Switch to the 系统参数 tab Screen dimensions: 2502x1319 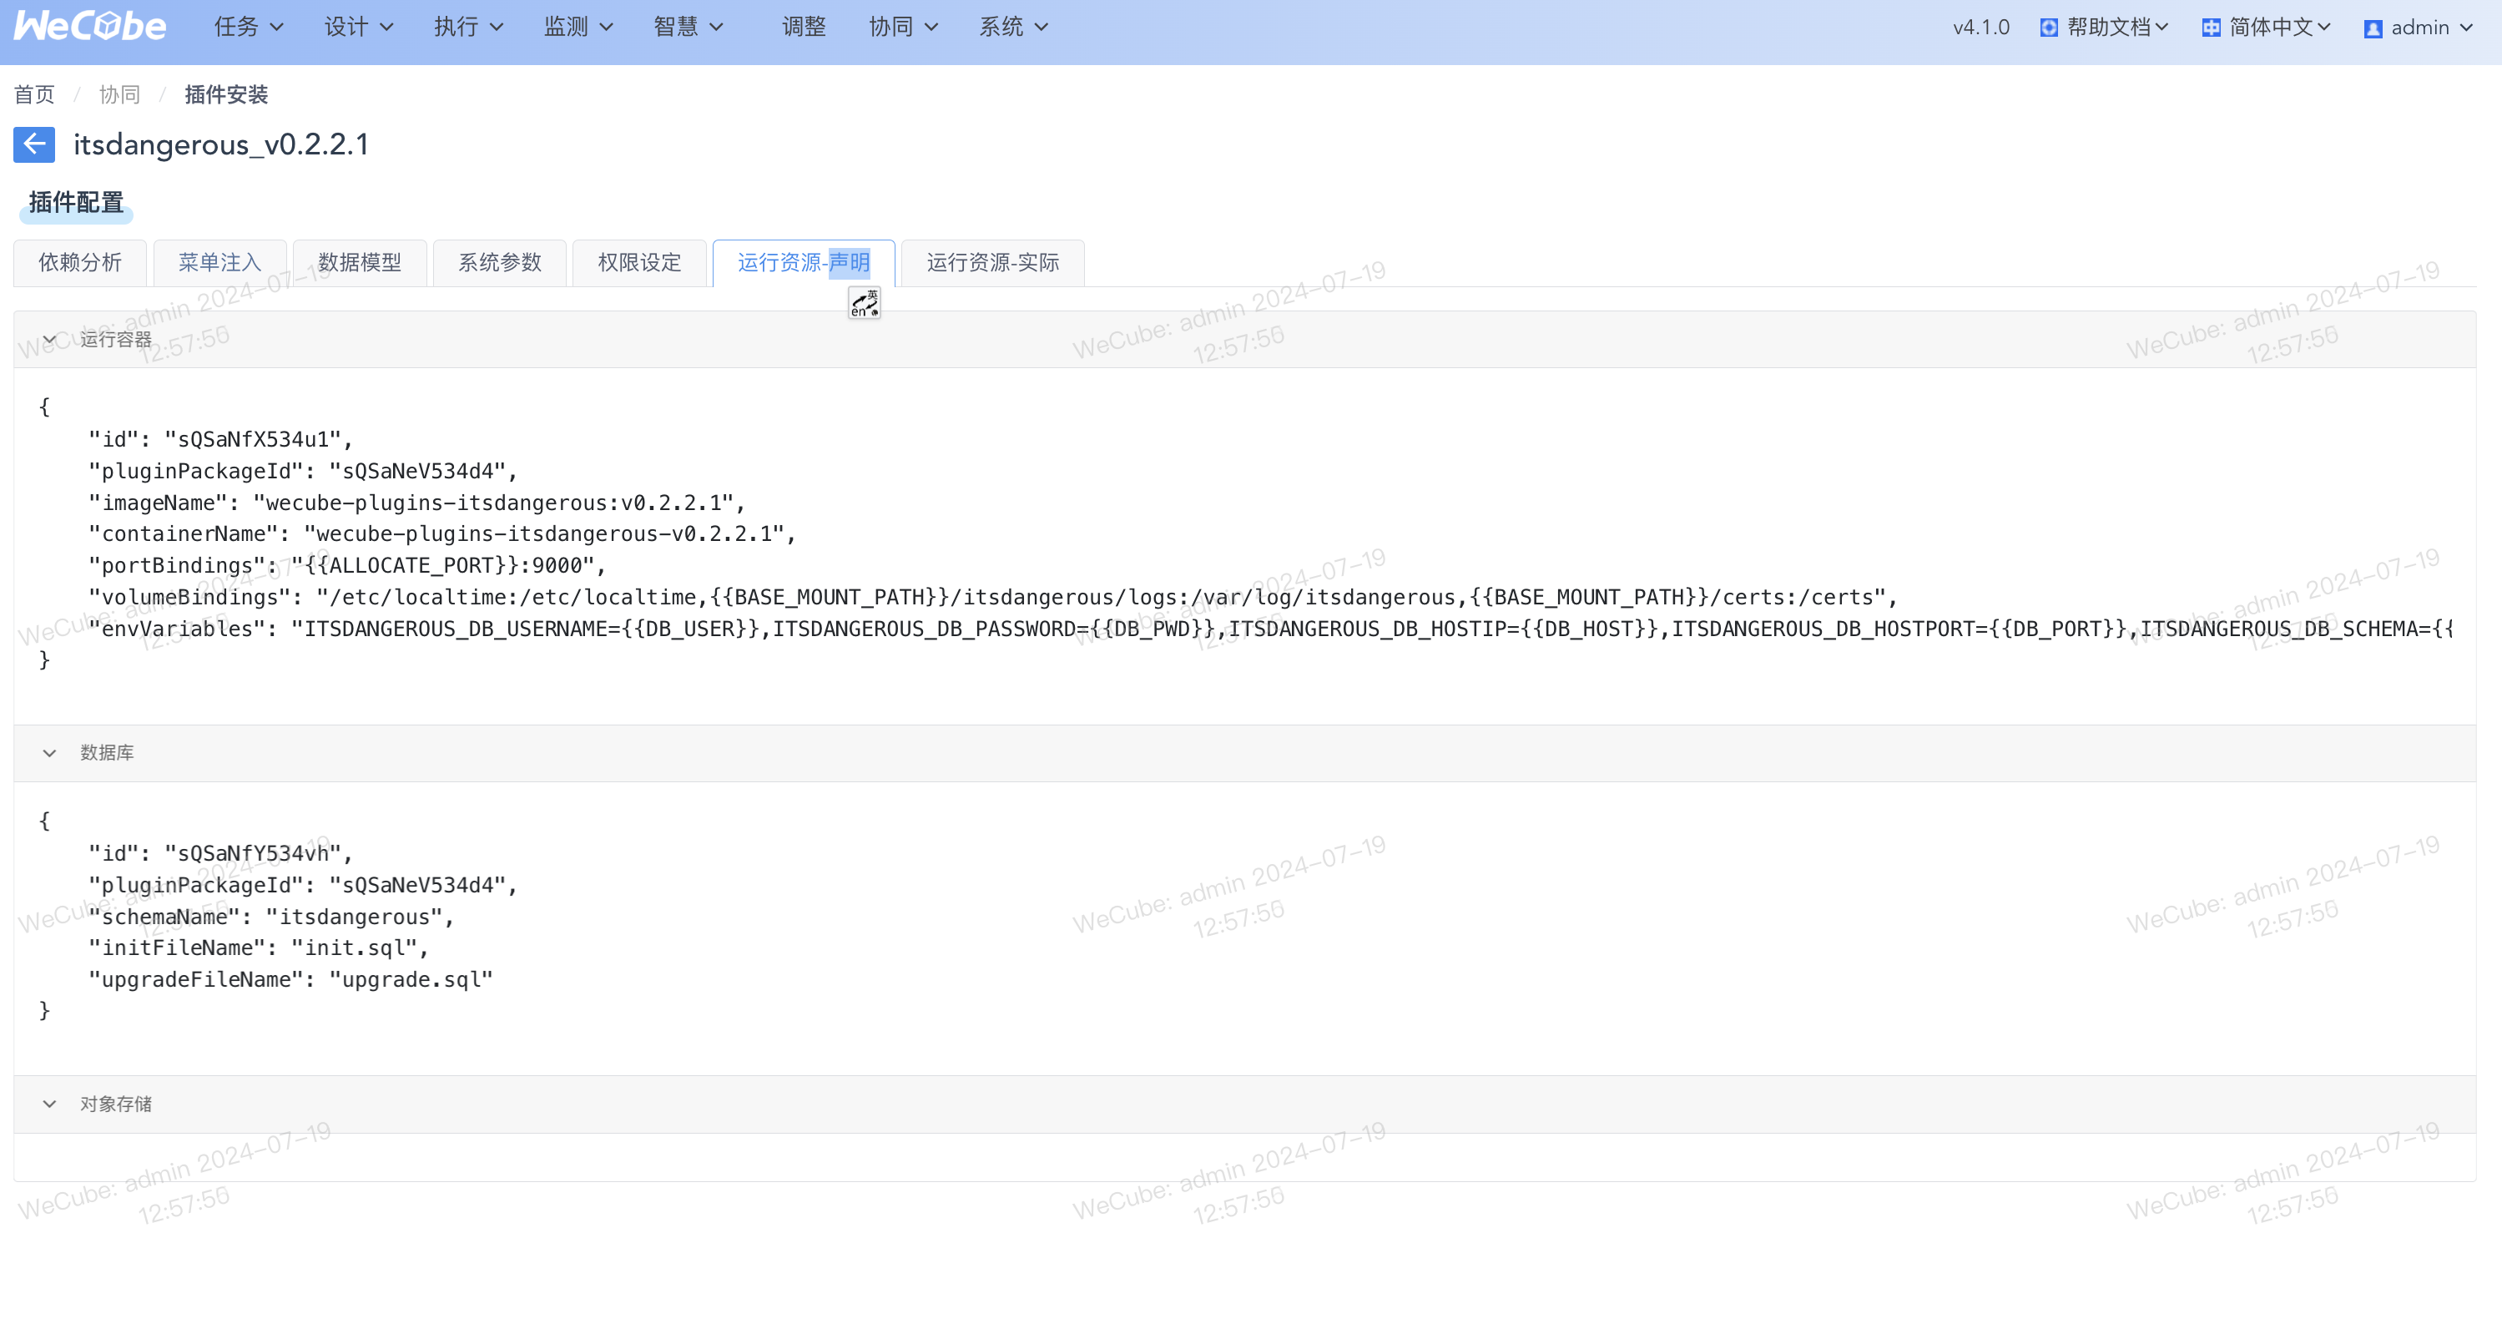[x=499, y=262]
